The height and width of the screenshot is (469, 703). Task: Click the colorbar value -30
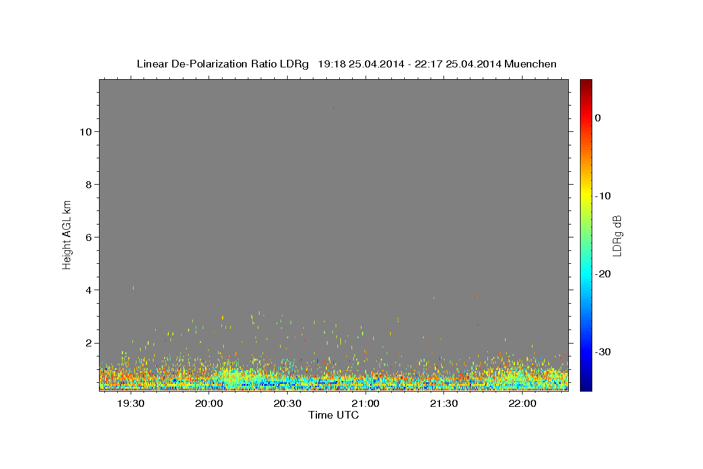[603, 352]
